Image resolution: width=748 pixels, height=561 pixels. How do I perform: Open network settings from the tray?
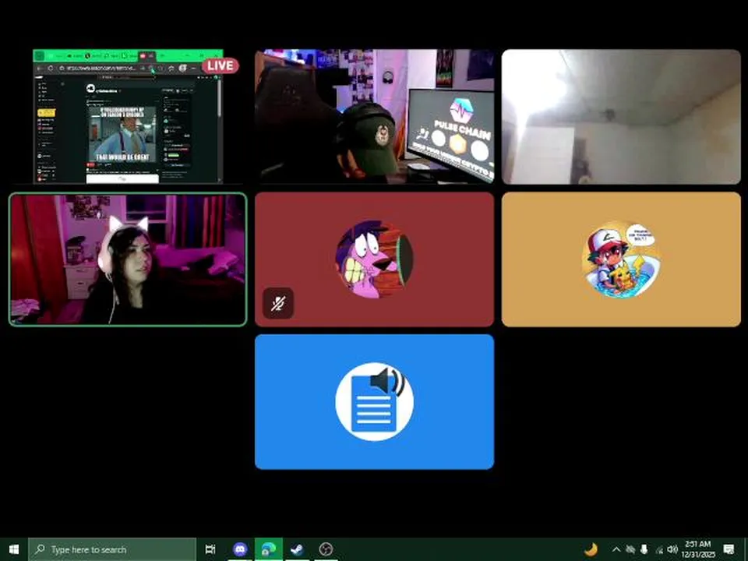pyautogui.click(x=659, y=549)
